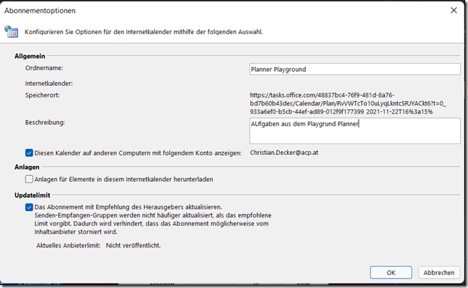Click the 'Allgemein' section heading
Screen dimensions: 468x288
click(30, 56)
